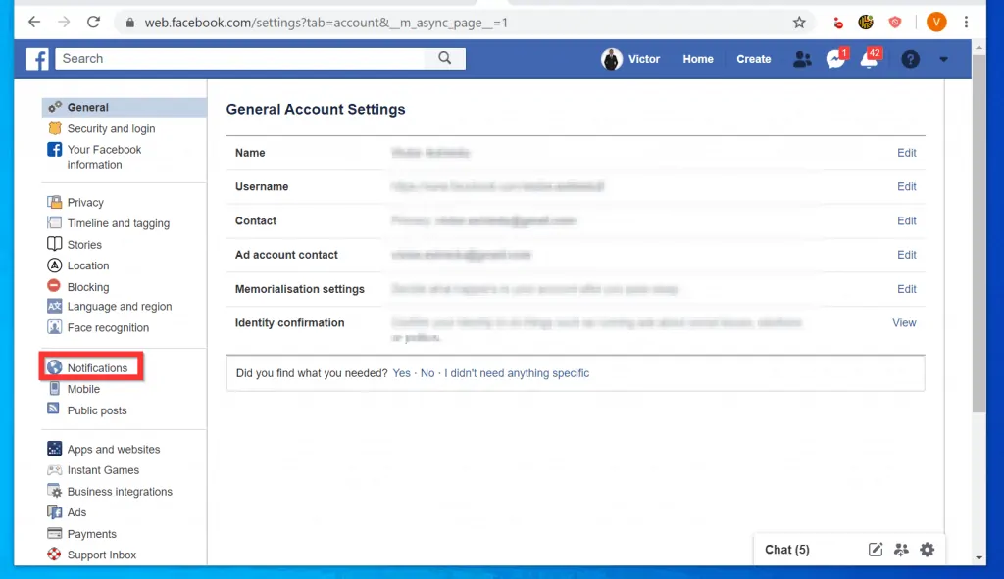1004x579 pixels.
Task: Open the account quick settings arrow
Action: tap(943, 59)
